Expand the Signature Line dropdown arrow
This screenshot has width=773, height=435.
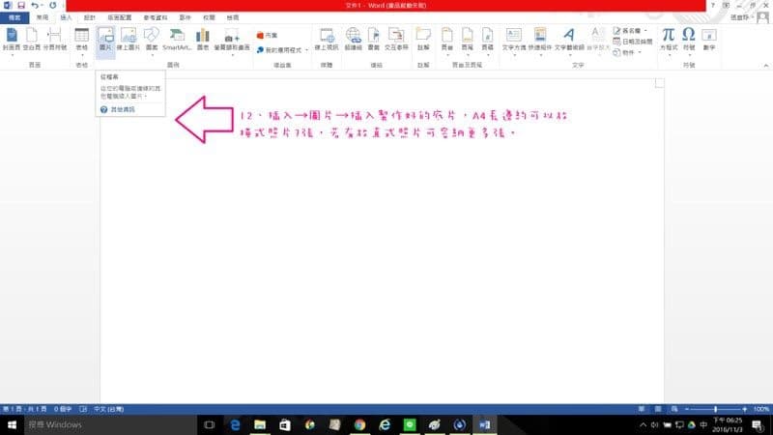point(645,31)
